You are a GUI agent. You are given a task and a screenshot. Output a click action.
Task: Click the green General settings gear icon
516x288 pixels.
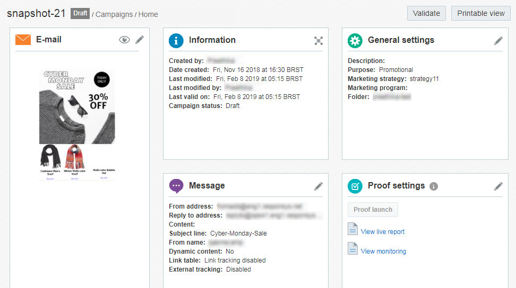(x=355, y=40)
